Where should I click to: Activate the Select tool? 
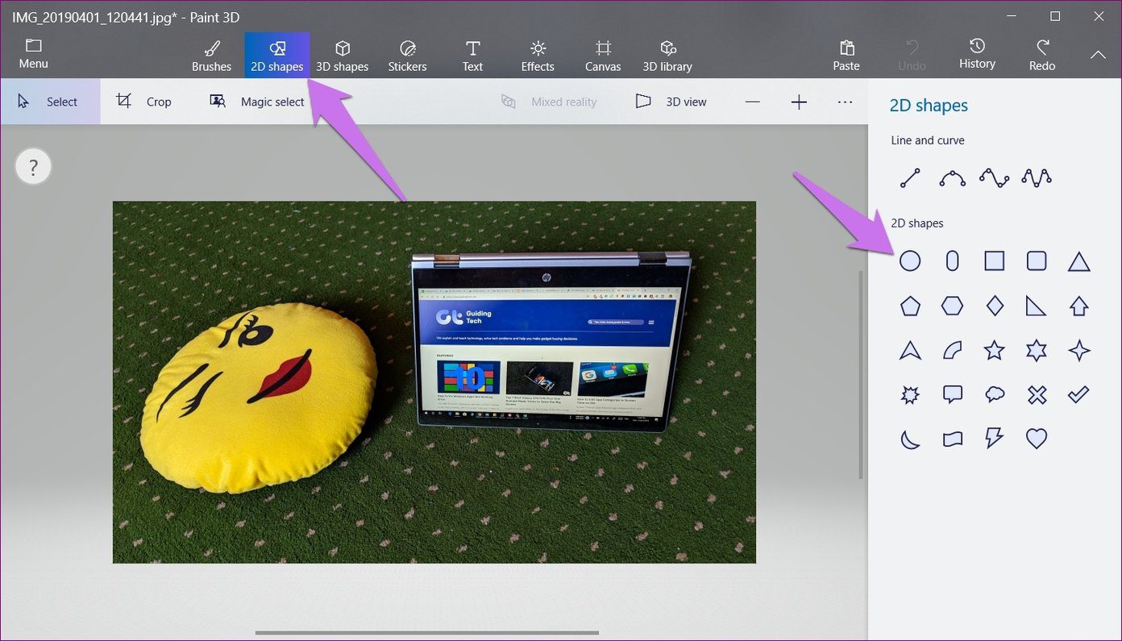[50, 102]
